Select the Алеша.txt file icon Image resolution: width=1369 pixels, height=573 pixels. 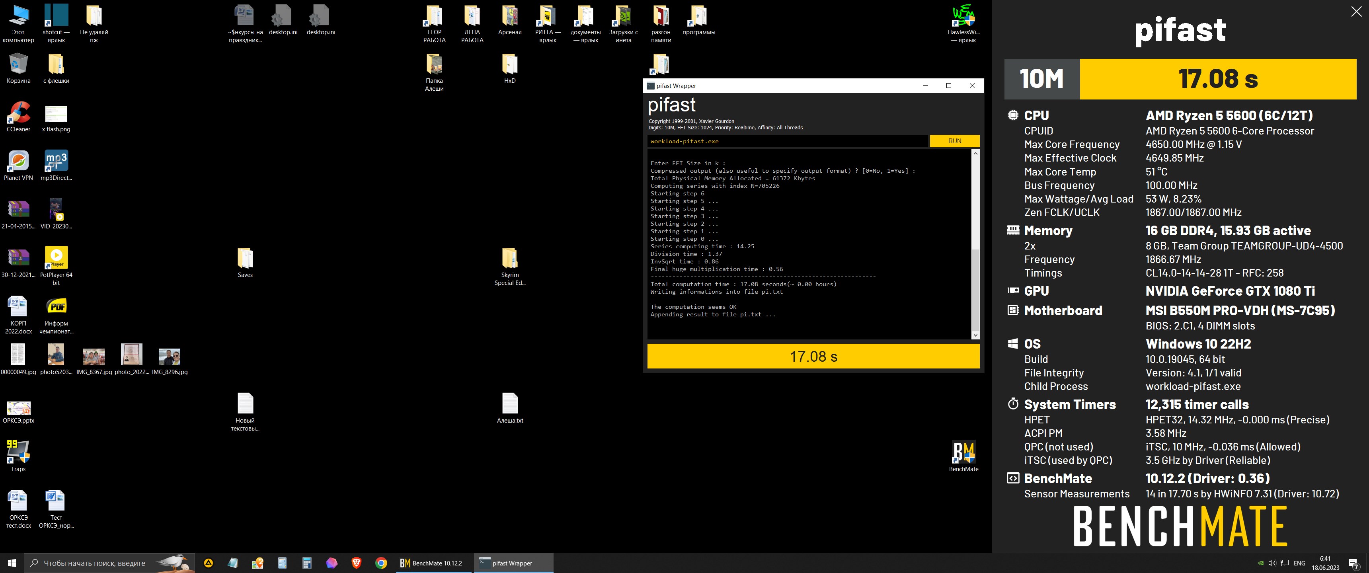pos(510,408)
